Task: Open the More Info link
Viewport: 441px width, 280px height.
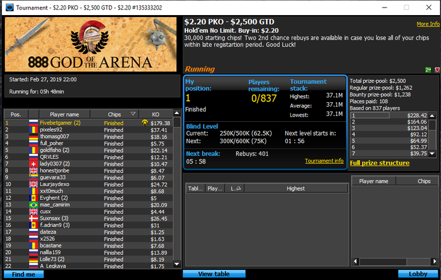Action: 428,24
